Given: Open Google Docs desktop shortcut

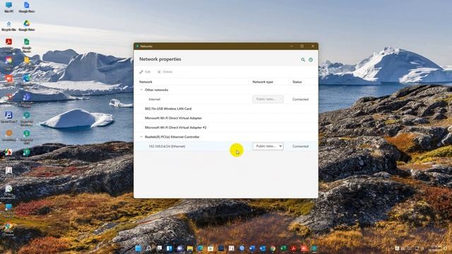Looking at the screenshot, I should [x=27, y=7].
